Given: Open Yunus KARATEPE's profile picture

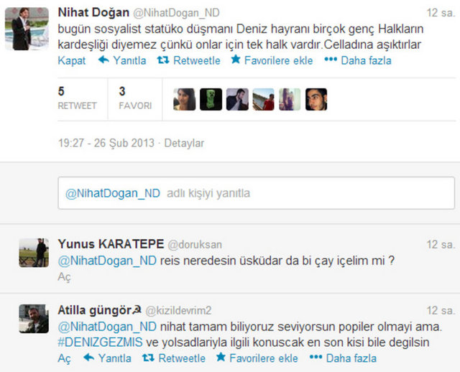Looking at the screenshot, I should click(34, 253).
